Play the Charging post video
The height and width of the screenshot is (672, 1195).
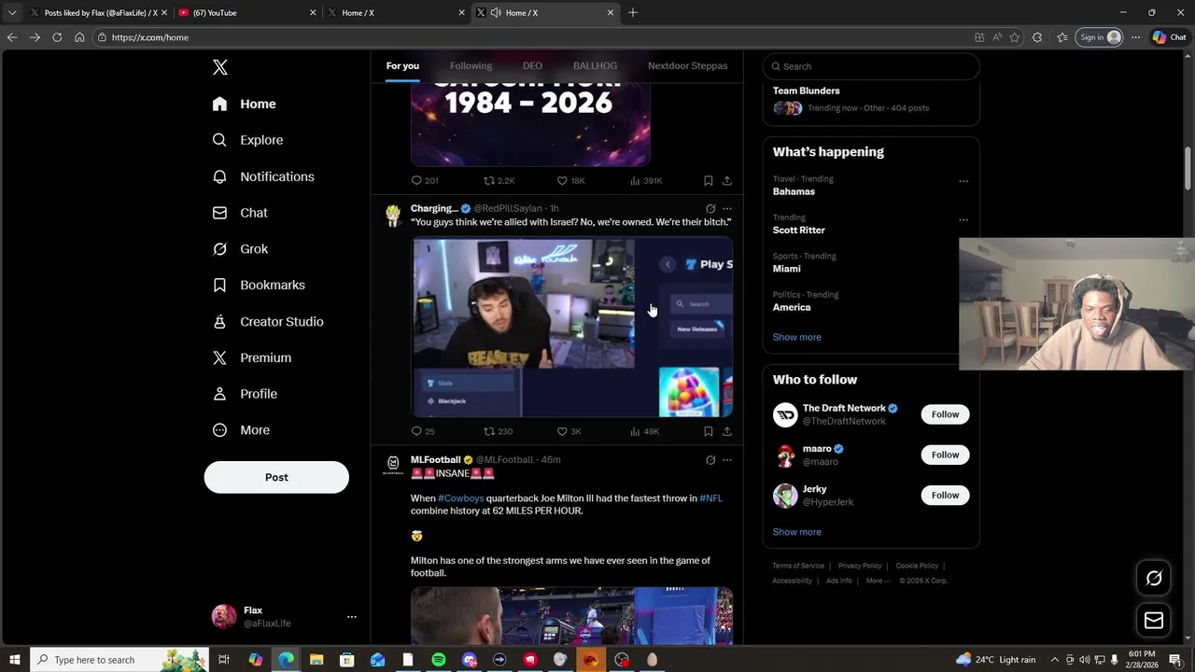pyautogui.click(x=572, y=328)
